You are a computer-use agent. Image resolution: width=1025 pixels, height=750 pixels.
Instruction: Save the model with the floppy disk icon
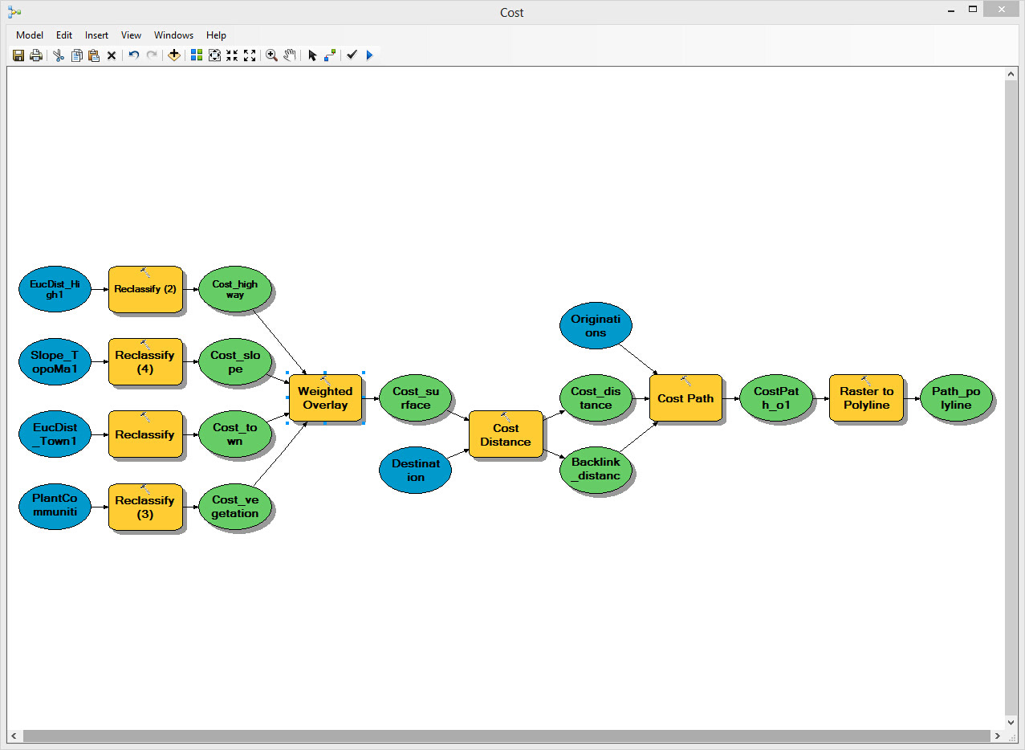pos(18,55)
